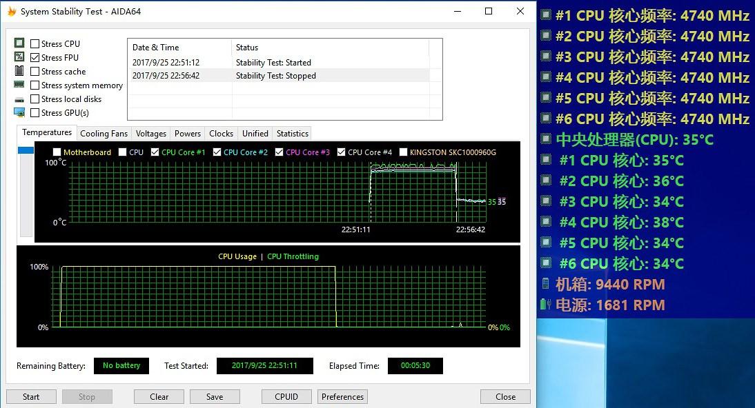Click the Stress GPU(s) monitor icon
755x408 pixels.
coord(19,112)
